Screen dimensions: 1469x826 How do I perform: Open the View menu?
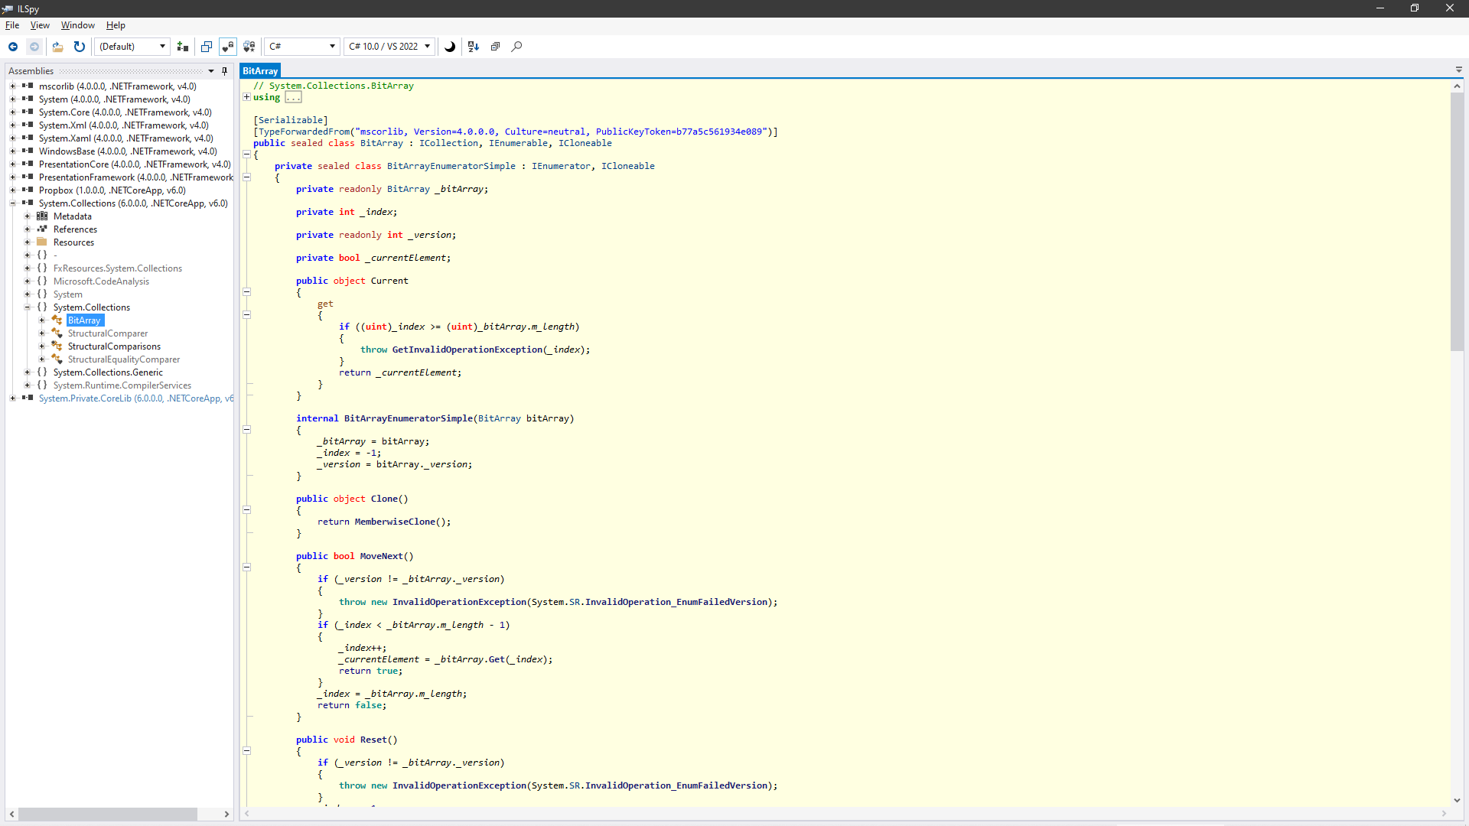(x=40, y=25)
